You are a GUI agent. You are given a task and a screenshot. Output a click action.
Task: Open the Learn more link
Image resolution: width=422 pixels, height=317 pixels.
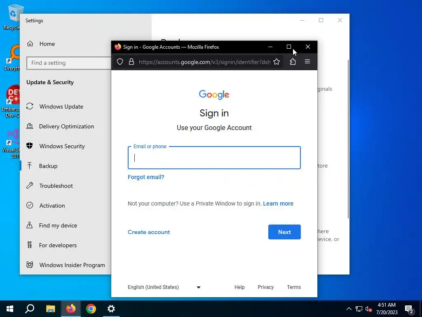[278, 203]
